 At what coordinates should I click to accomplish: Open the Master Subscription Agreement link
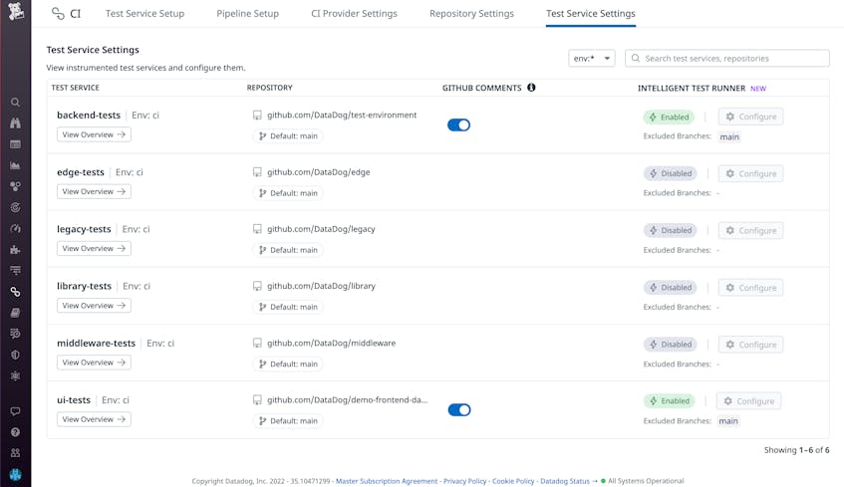tap(387, 481)
